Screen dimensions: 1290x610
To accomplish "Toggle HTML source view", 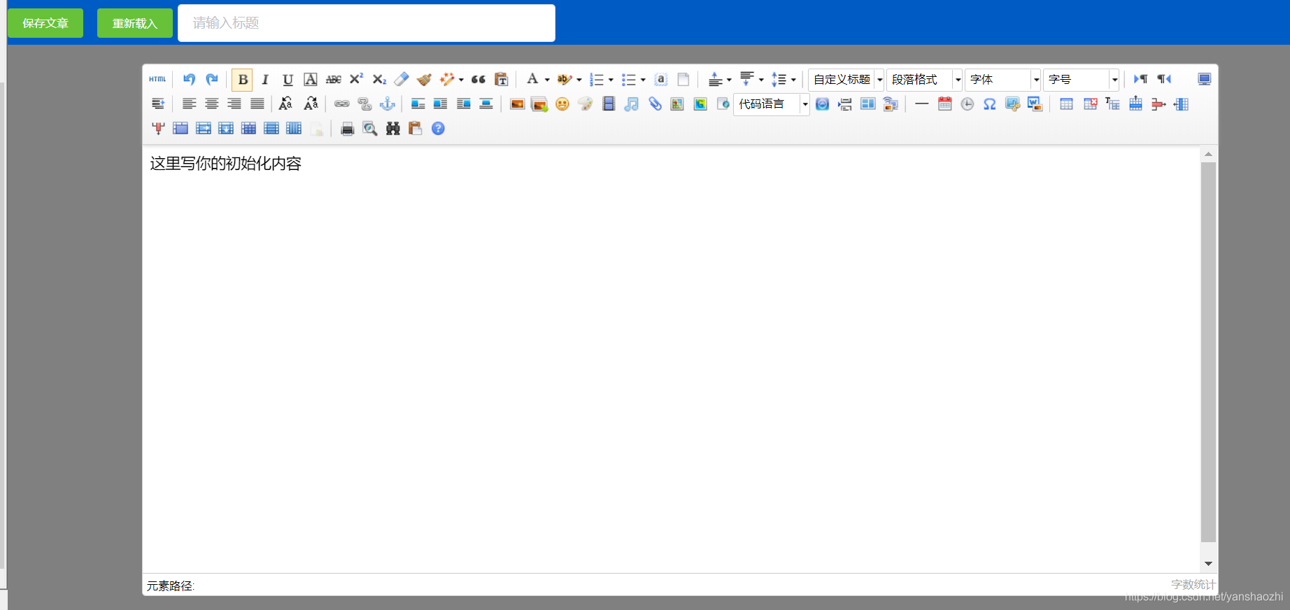I will [x=157, y=79].
